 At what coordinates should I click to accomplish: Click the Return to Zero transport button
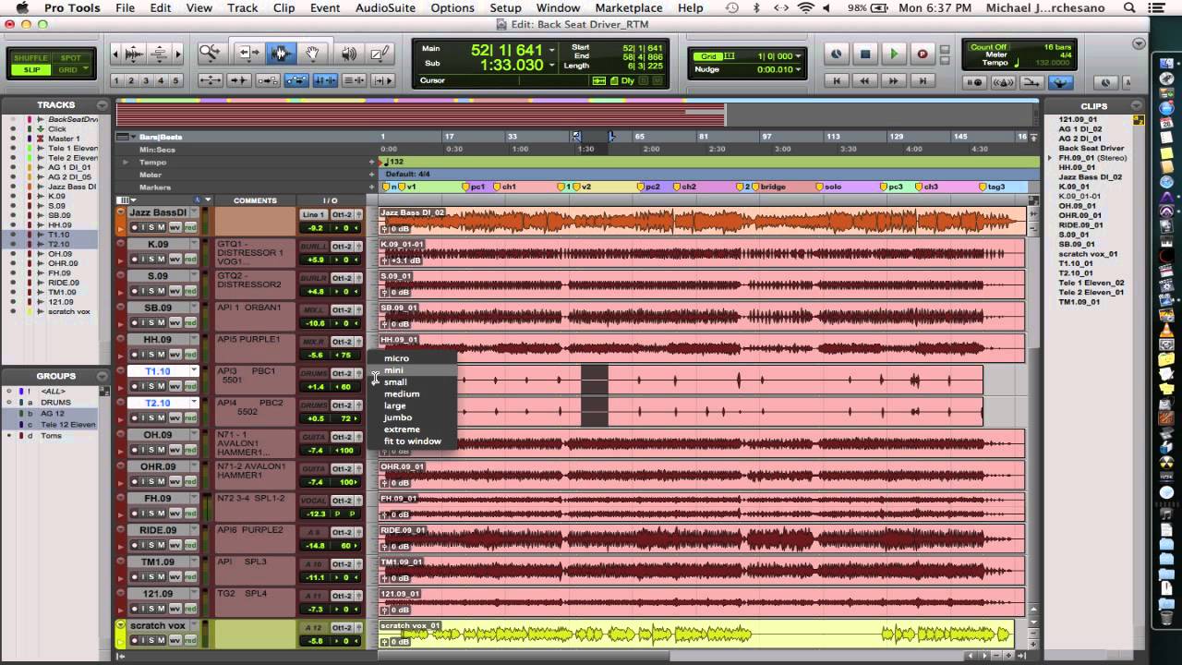click(837, 81)
